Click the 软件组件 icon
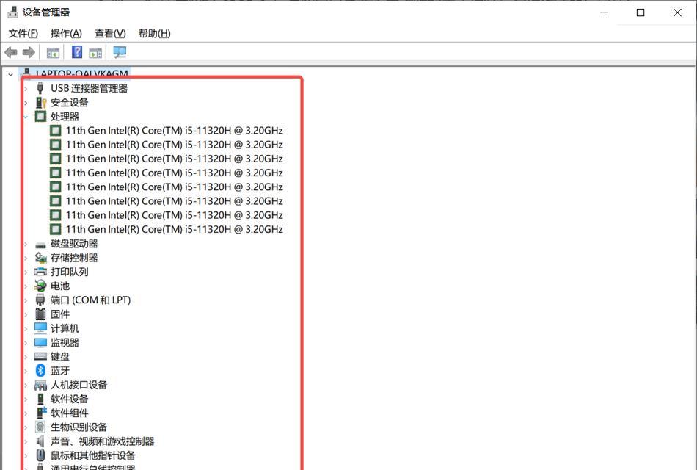The width and height of the screenshot is (697, 470). (41, 413)
